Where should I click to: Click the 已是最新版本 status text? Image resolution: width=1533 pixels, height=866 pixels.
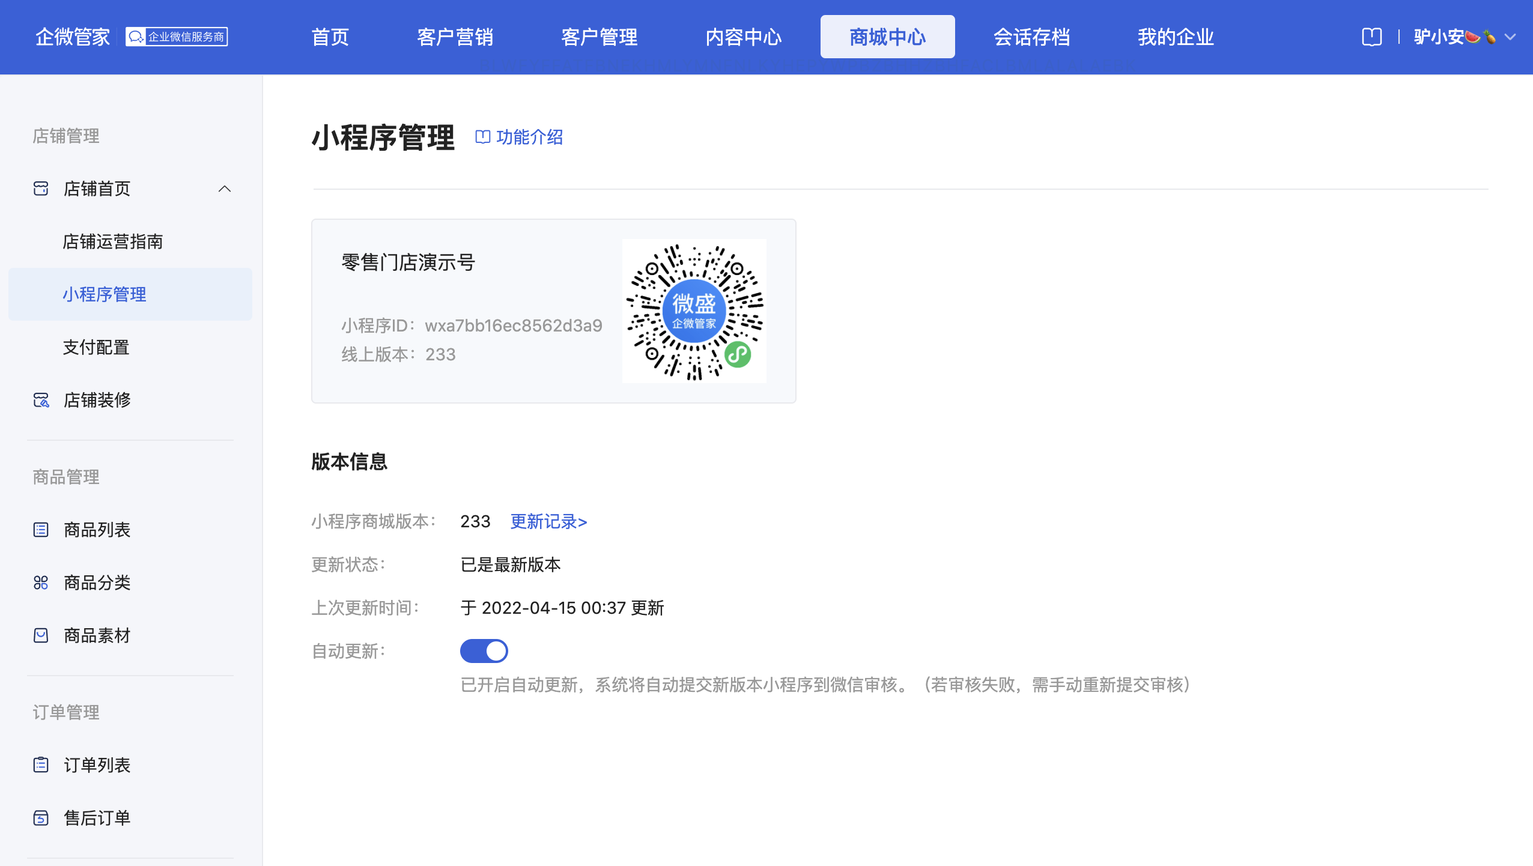[511, 565]
